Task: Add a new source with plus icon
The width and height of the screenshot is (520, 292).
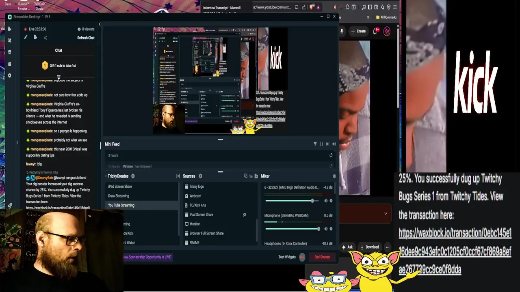Action: [x=200, y=176]
